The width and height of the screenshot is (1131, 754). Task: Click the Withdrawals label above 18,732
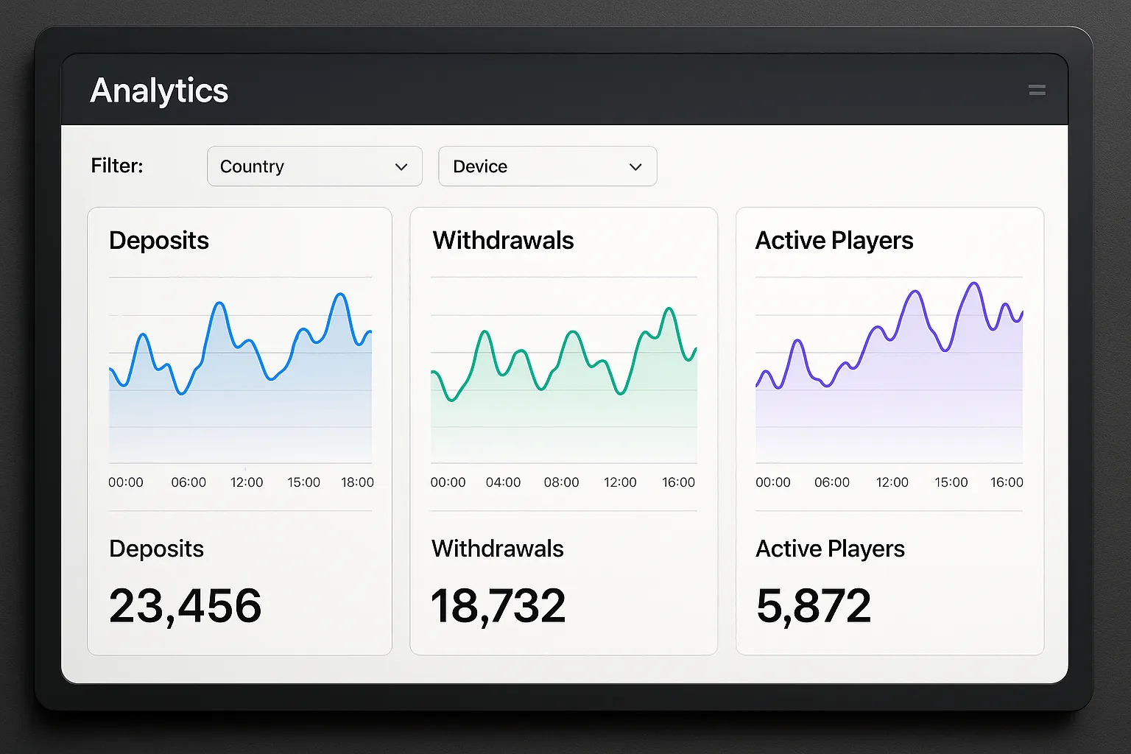point(497,549)
